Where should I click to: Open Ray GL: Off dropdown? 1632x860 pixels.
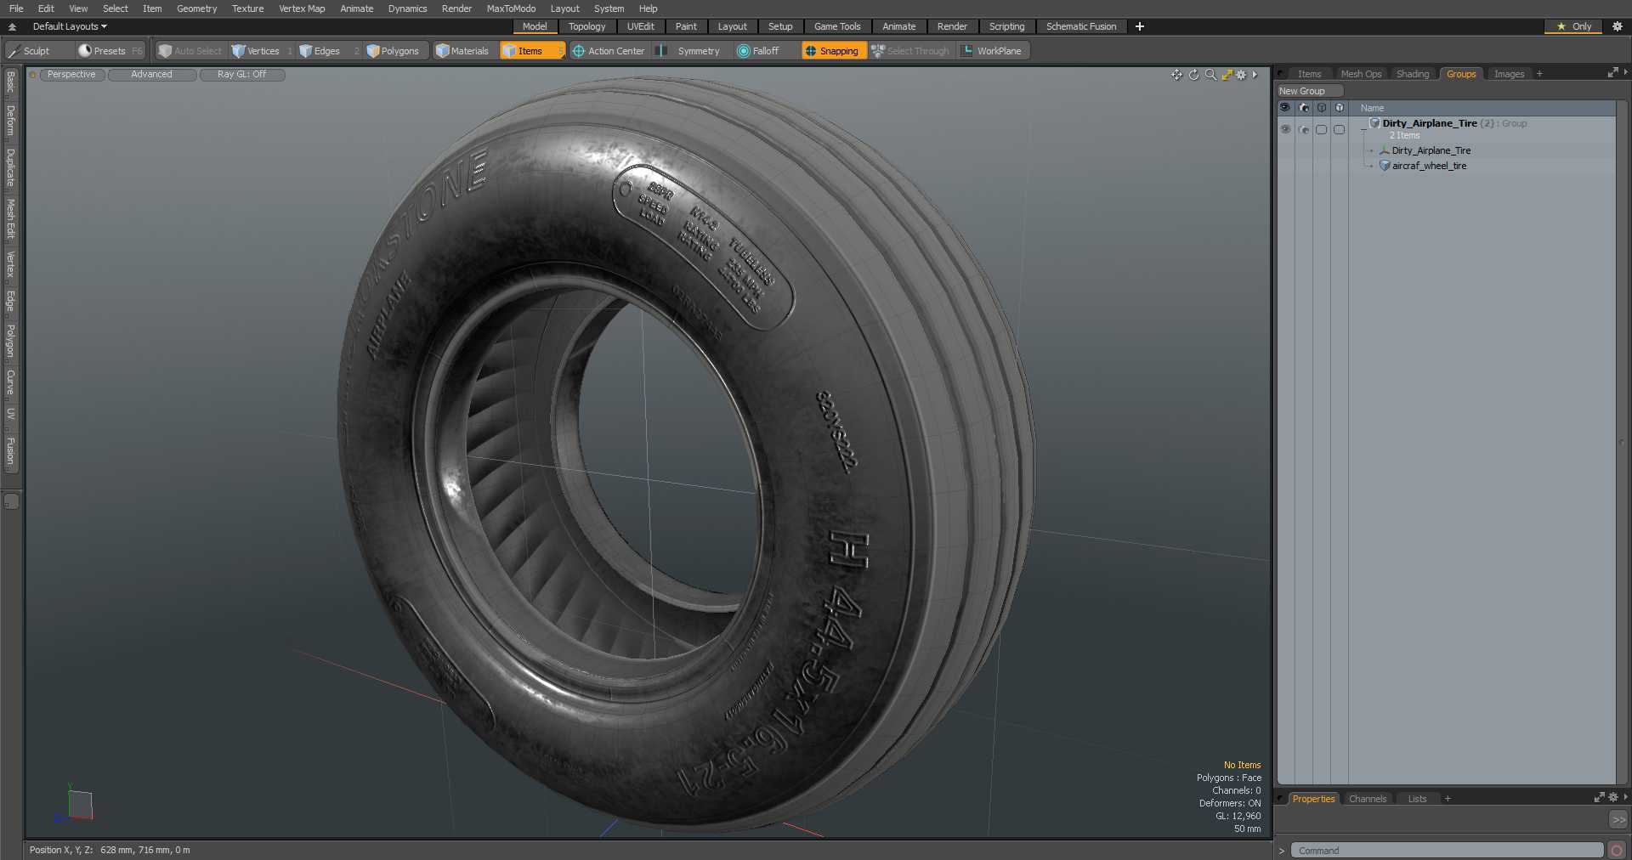point(242,75)
